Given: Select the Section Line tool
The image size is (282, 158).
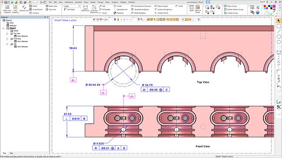Looking at the screenshot, I should [24, 8].
